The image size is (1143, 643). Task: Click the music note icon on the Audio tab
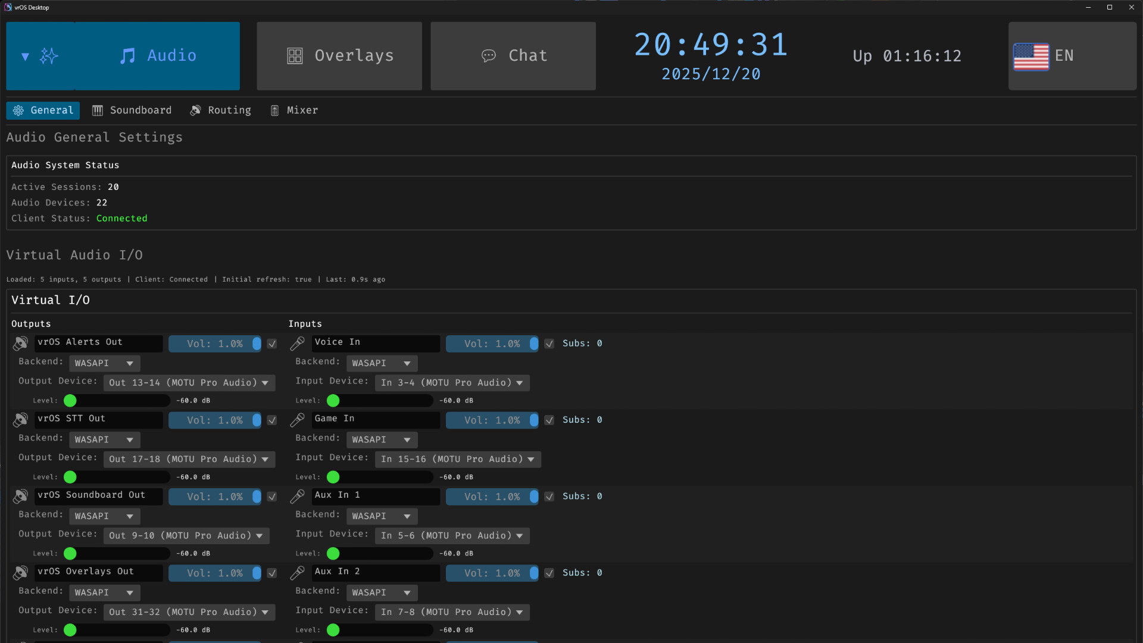[127, 55]
